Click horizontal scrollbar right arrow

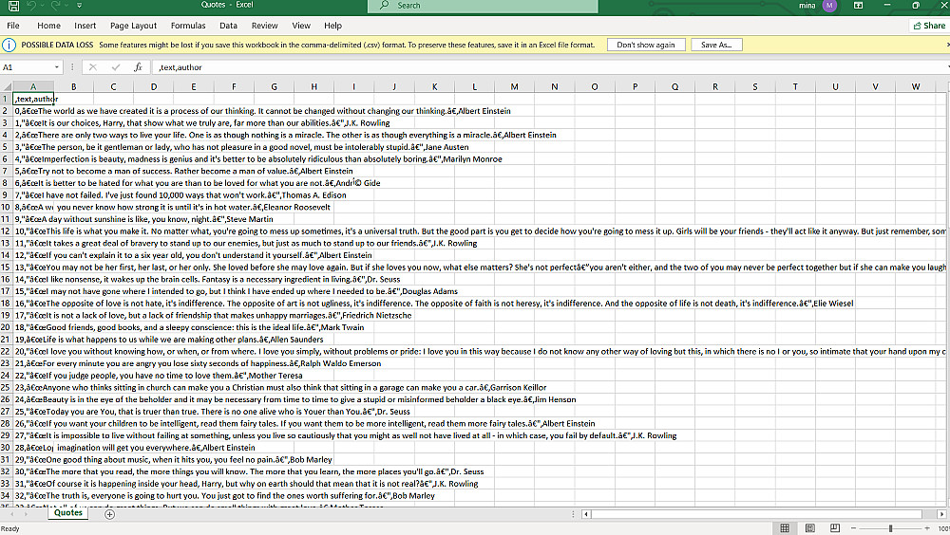941,514
